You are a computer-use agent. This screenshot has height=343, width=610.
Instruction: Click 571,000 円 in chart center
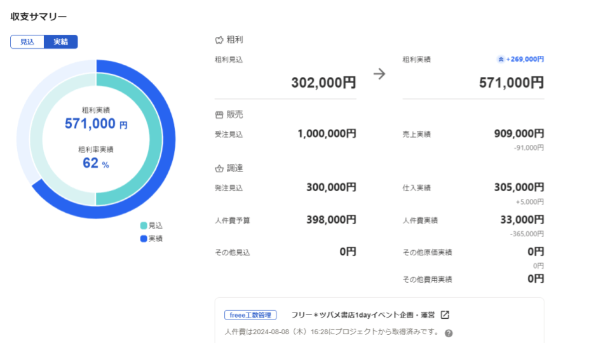pyautogui.click(x=96, y=124)
